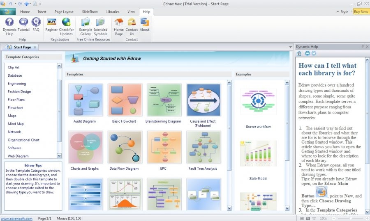Select the Clip Art category
The image size is (370, 221).
tap(14, 67)
